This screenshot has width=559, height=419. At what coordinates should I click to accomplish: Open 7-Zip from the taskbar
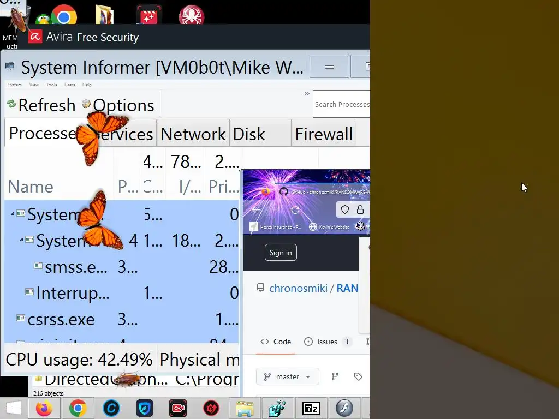pyautogui.click(x=311, y=408)
